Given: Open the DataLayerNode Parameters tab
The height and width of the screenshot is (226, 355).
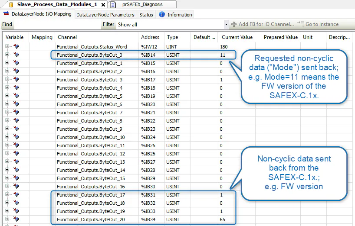Looking at the screenshot, I should tap(105, 15).
